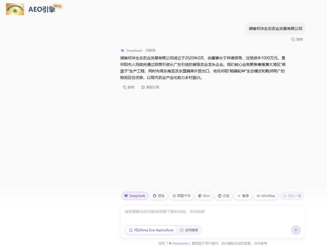Select the MiniMax model chip

pyautogui.click(x=266, y=196)
